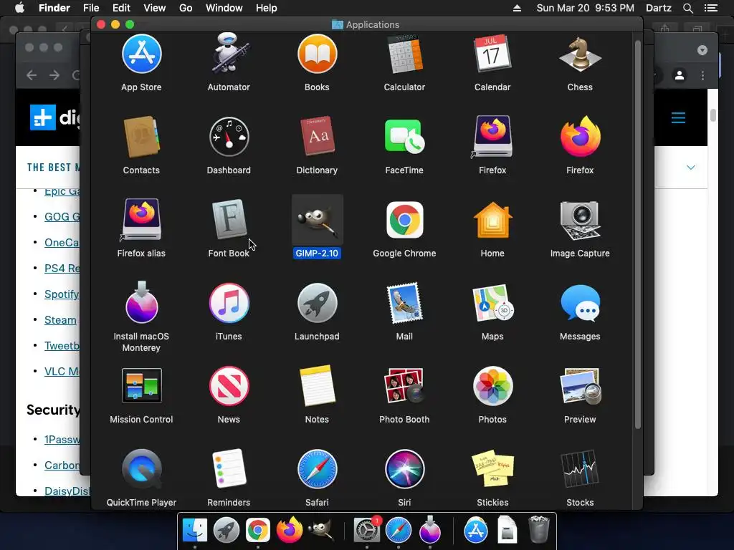Select the Chess app icon
Viewport: 734px width, 550px height.
580,54
